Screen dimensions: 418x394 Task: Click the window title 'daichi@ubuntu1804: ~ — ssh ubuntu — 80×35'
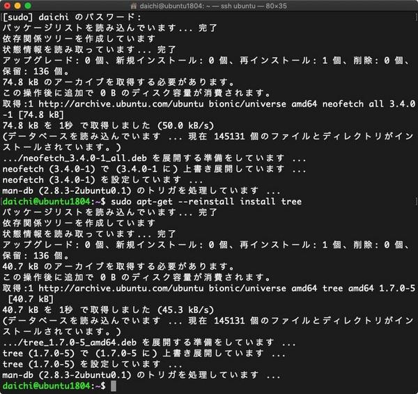pos(213,6)
